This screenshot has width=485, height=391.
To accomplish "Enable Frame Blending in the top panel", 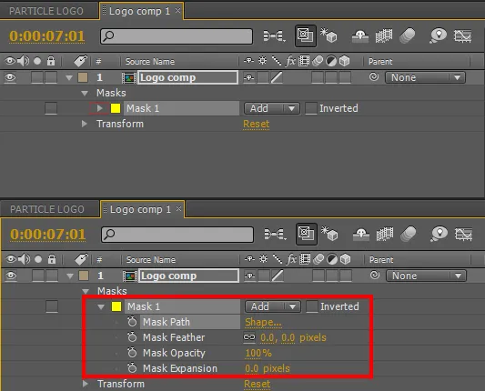I will (384, 35).
